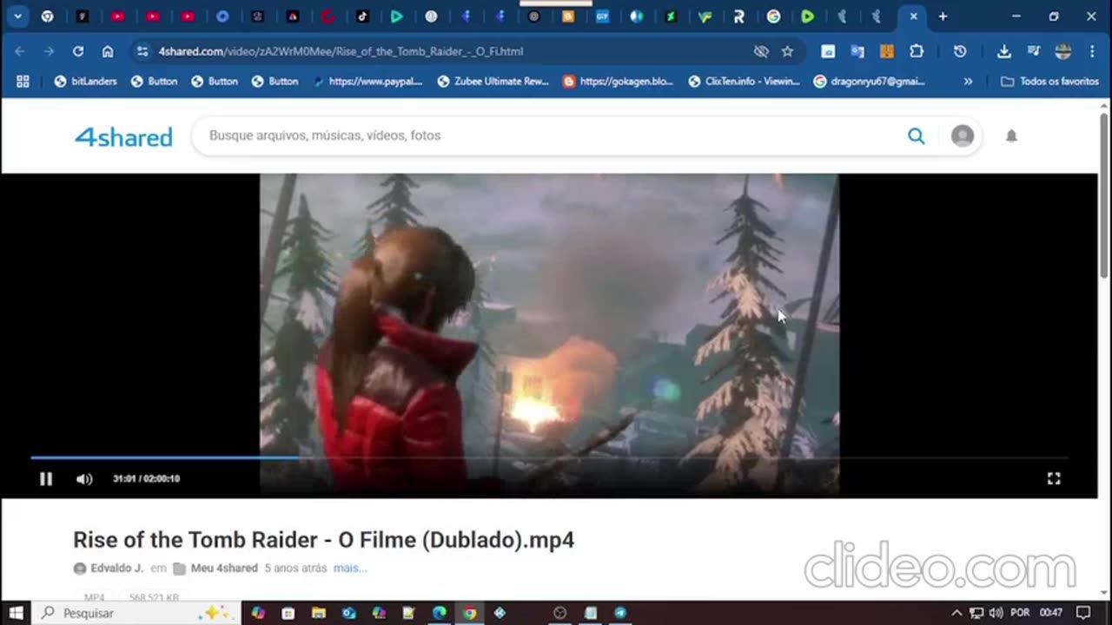1112x625 pixels.
Task: View site information icon in address bar
Action: coord(142,51)
